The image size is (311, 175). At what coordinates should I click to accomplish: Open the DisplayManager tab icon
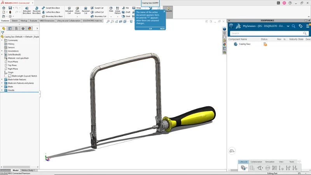[x=29, y=28]
